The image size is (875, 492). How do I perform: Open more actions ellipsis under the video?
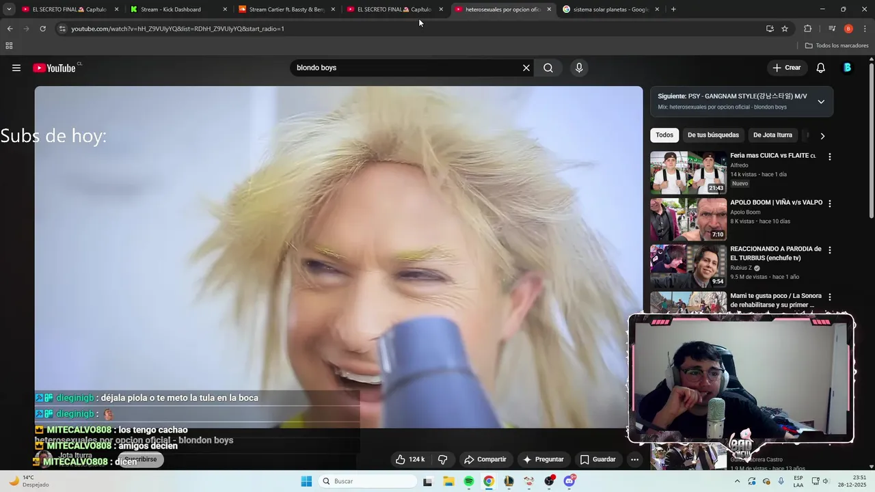click(x=634, y=459)
